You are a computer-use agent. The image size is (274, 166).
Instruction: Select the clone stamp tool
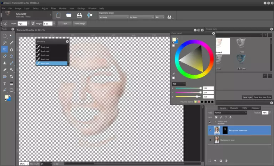pos(5,63)
